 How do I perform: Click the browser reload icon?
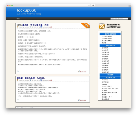pyautogui.click(x=89, y=5)
